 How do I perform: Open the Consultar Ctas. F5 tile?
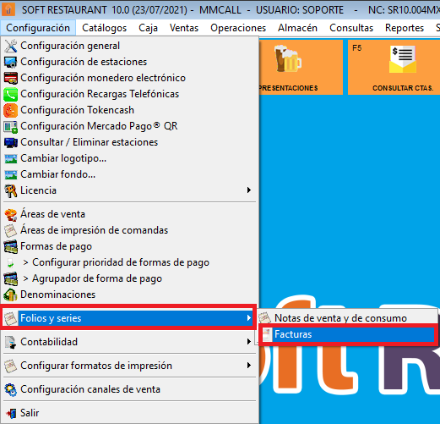394,67
